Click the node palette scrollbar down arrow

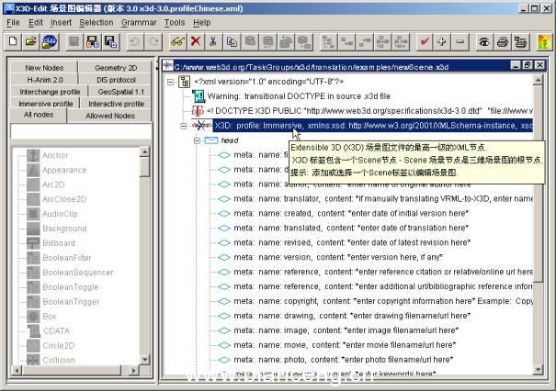(144, 360)
